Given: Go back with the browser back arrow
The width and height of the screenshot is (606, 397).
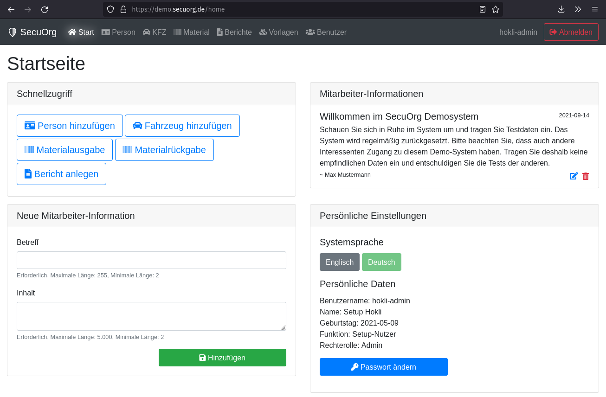Looking at the screenshot, I should 11,9.
